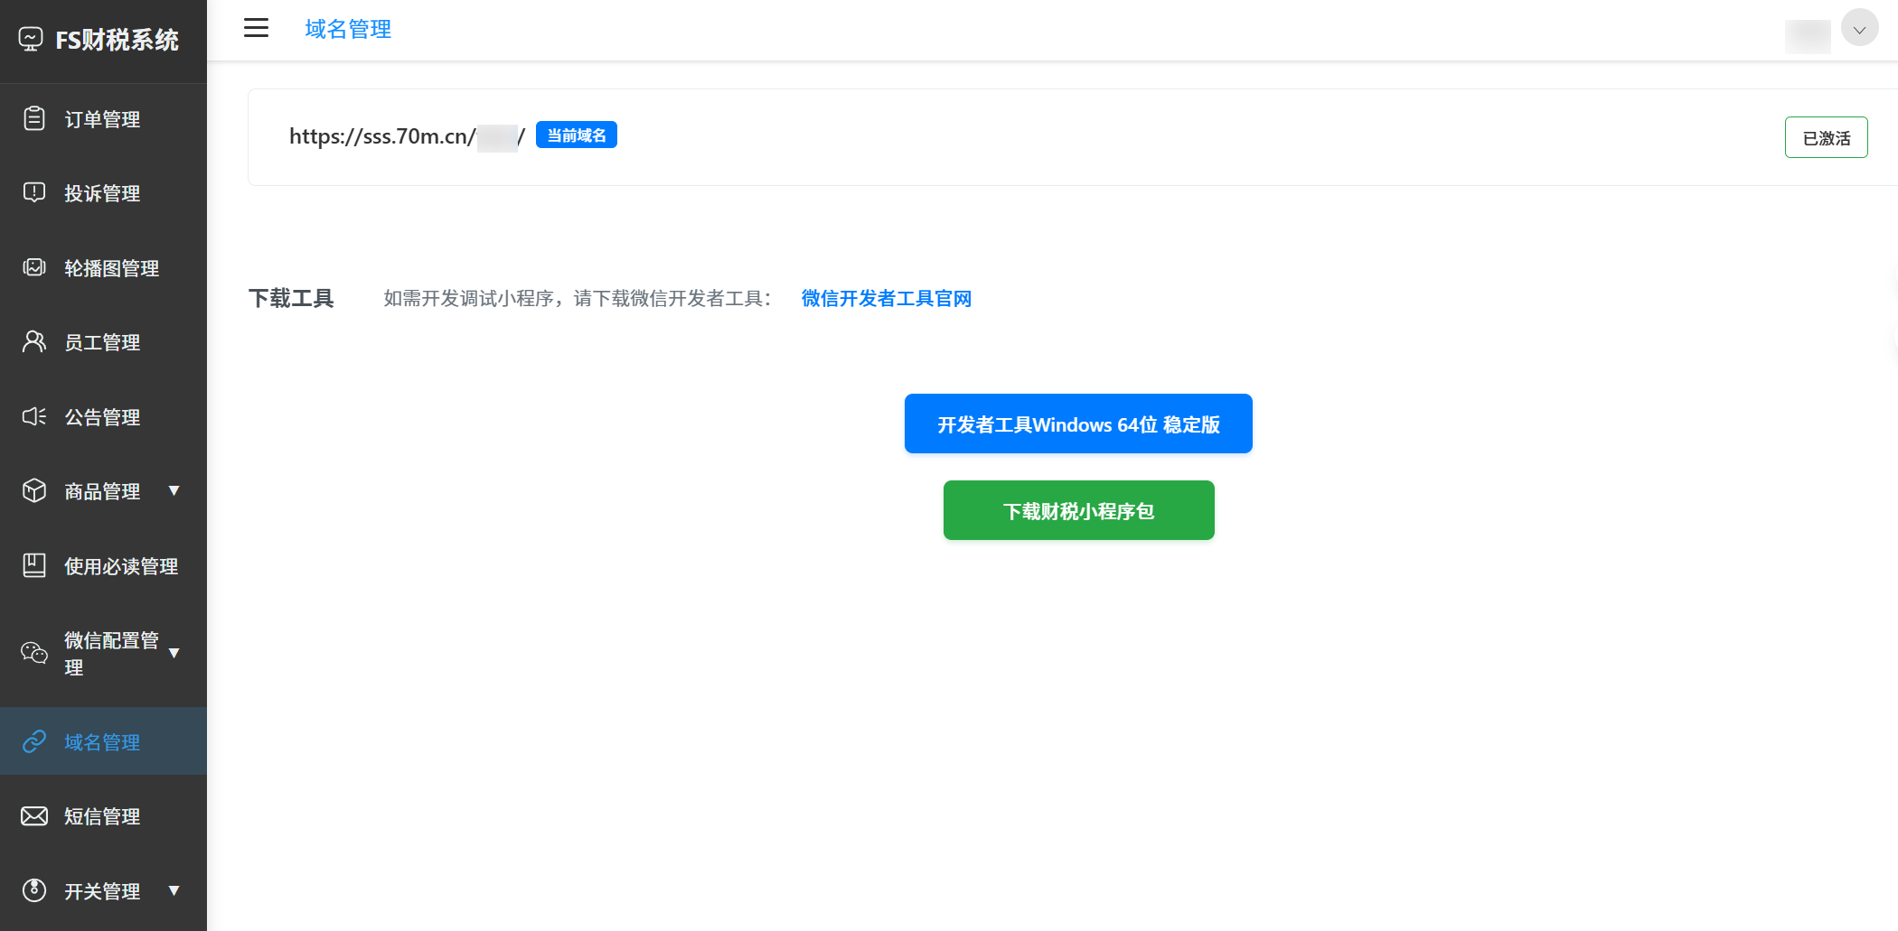Select 订单管理 in the sidebar
Viewport: 1898px width, 931px height.
(x=102, y=119)
